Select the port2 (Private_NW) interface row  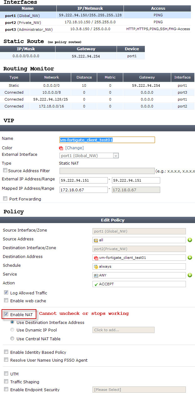(x=95, y=22)
